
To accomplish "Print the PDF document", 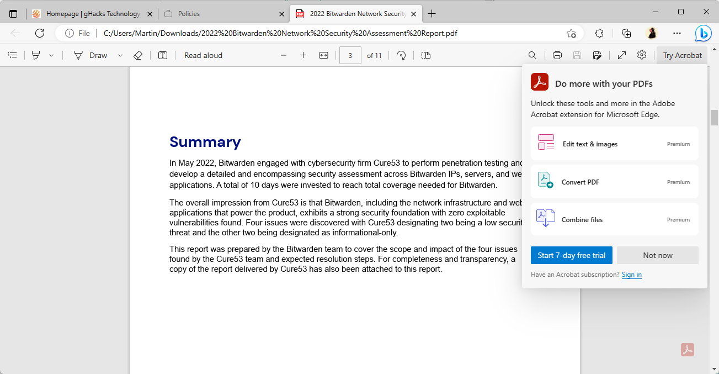I will point(557,55).
